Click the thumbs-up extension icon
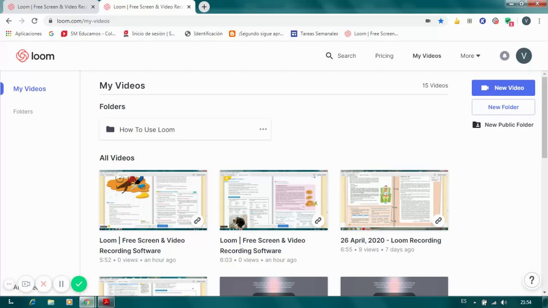The width and height of the screenshot is (548, 308). coord(457,21)
